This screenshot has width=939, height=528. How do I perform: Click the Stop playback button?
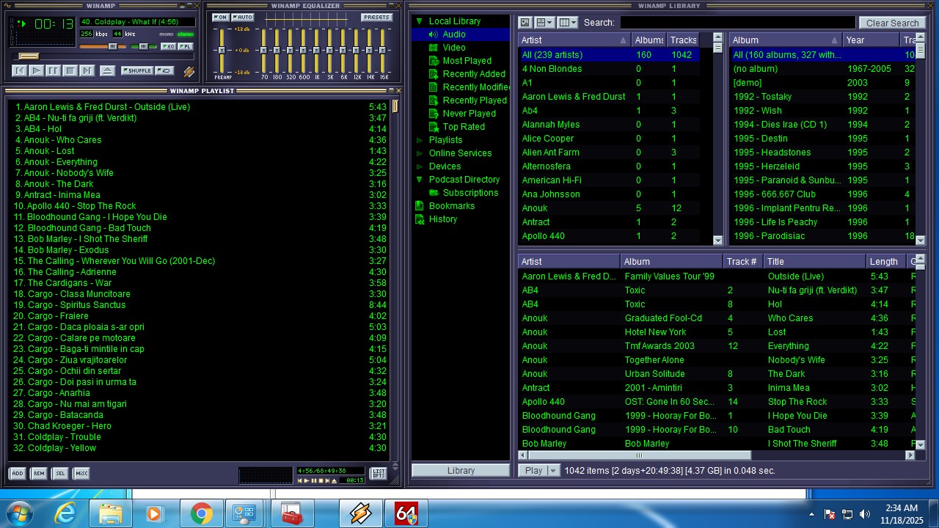tap(70, 71)
